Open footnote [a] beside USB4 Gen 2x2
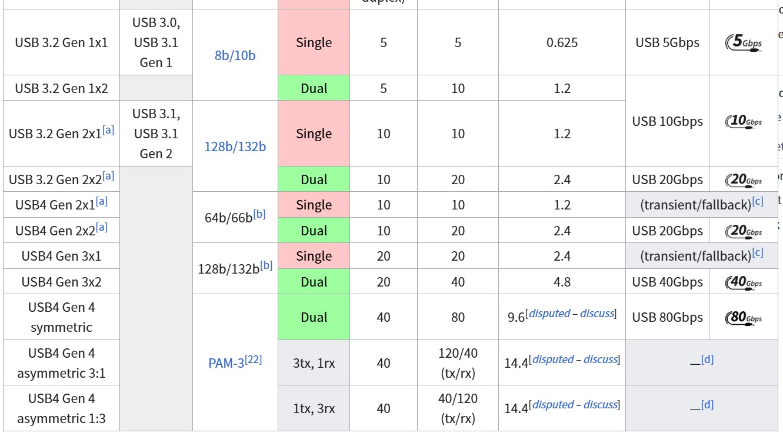The image size is (783, 436). pyautogui.click(x=102, y=227)
